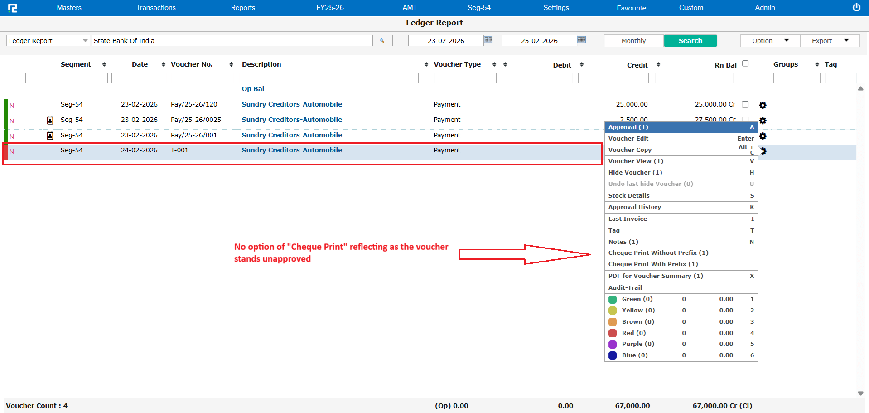Click attachment icon on Pay/25-26/001 row
869x413 pixels.
(50, 136)
